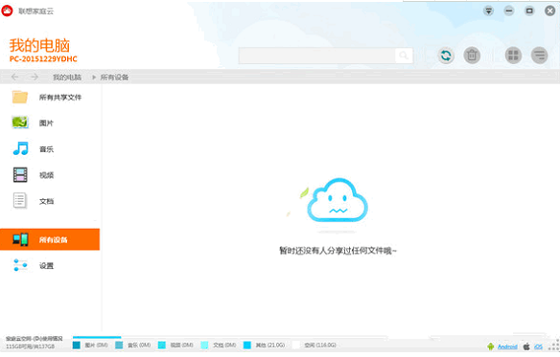Select the 文档 sidebar label
This screenshot has height=357, width=560.
click(x=46, y=202)
